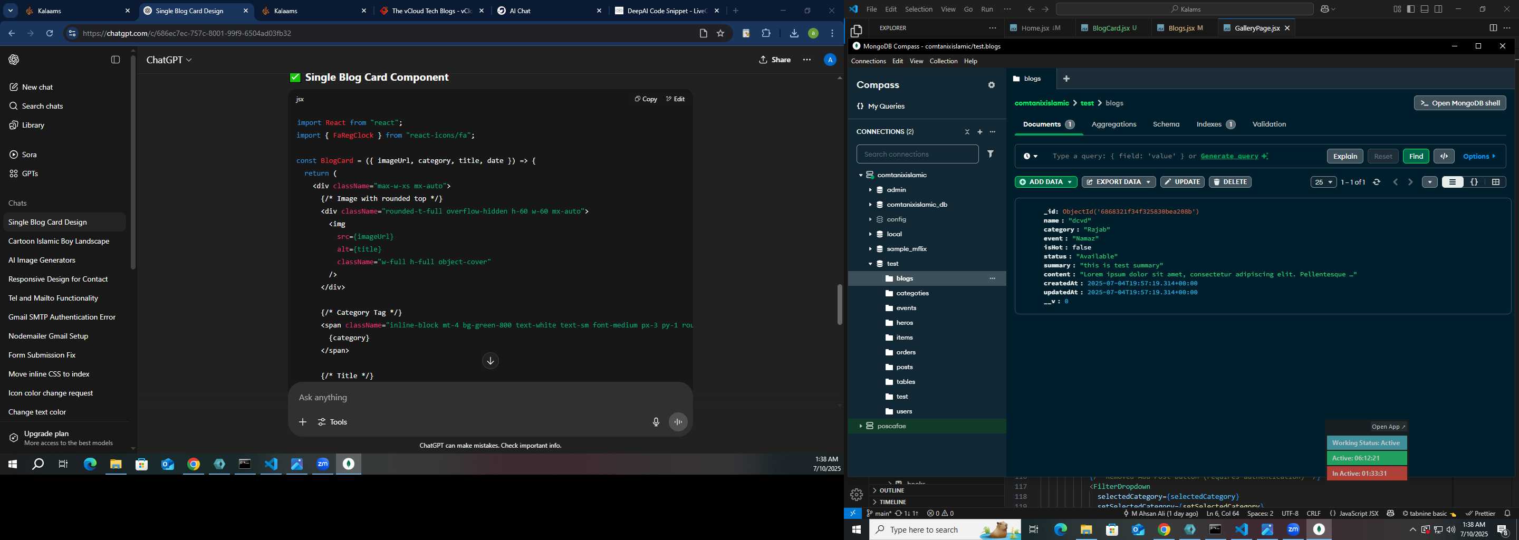Open query history clock dropdown
Image resolution: width=1519 pixels, height=540 pixels.
pos(1031,156)
